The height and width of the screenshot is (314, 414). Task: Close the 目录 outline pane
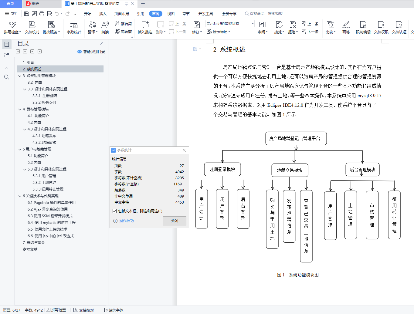(102, 43)
